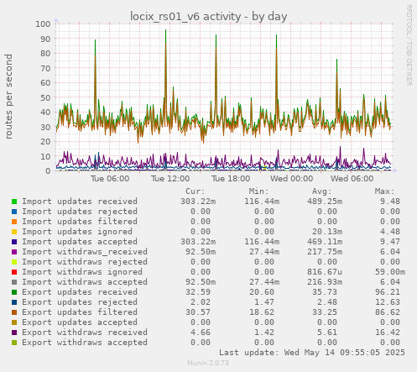Click the 'Export updates received' legend label

tap(80, 292)
